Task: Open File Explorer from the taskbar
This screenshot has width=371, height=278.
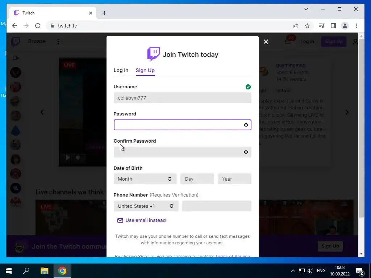Action: point(44,271)
